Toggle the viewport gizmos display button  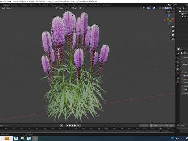click(x=148, y=8)
